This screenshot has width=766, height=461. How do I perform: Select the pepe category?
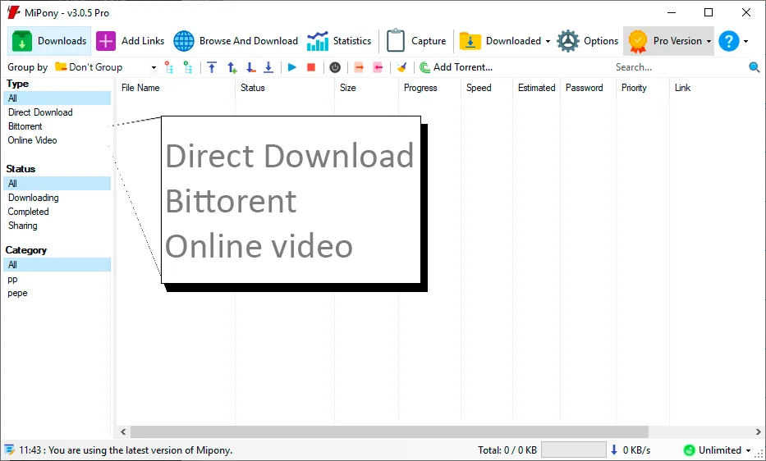click(x=17, y=294)
